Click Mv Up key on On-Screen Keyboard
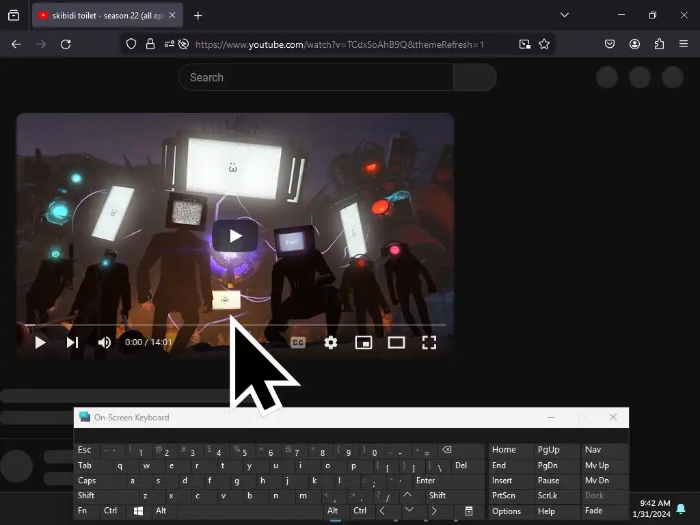Image resolution: width=700 pixels, height=525 pixels. pos(604,466)
